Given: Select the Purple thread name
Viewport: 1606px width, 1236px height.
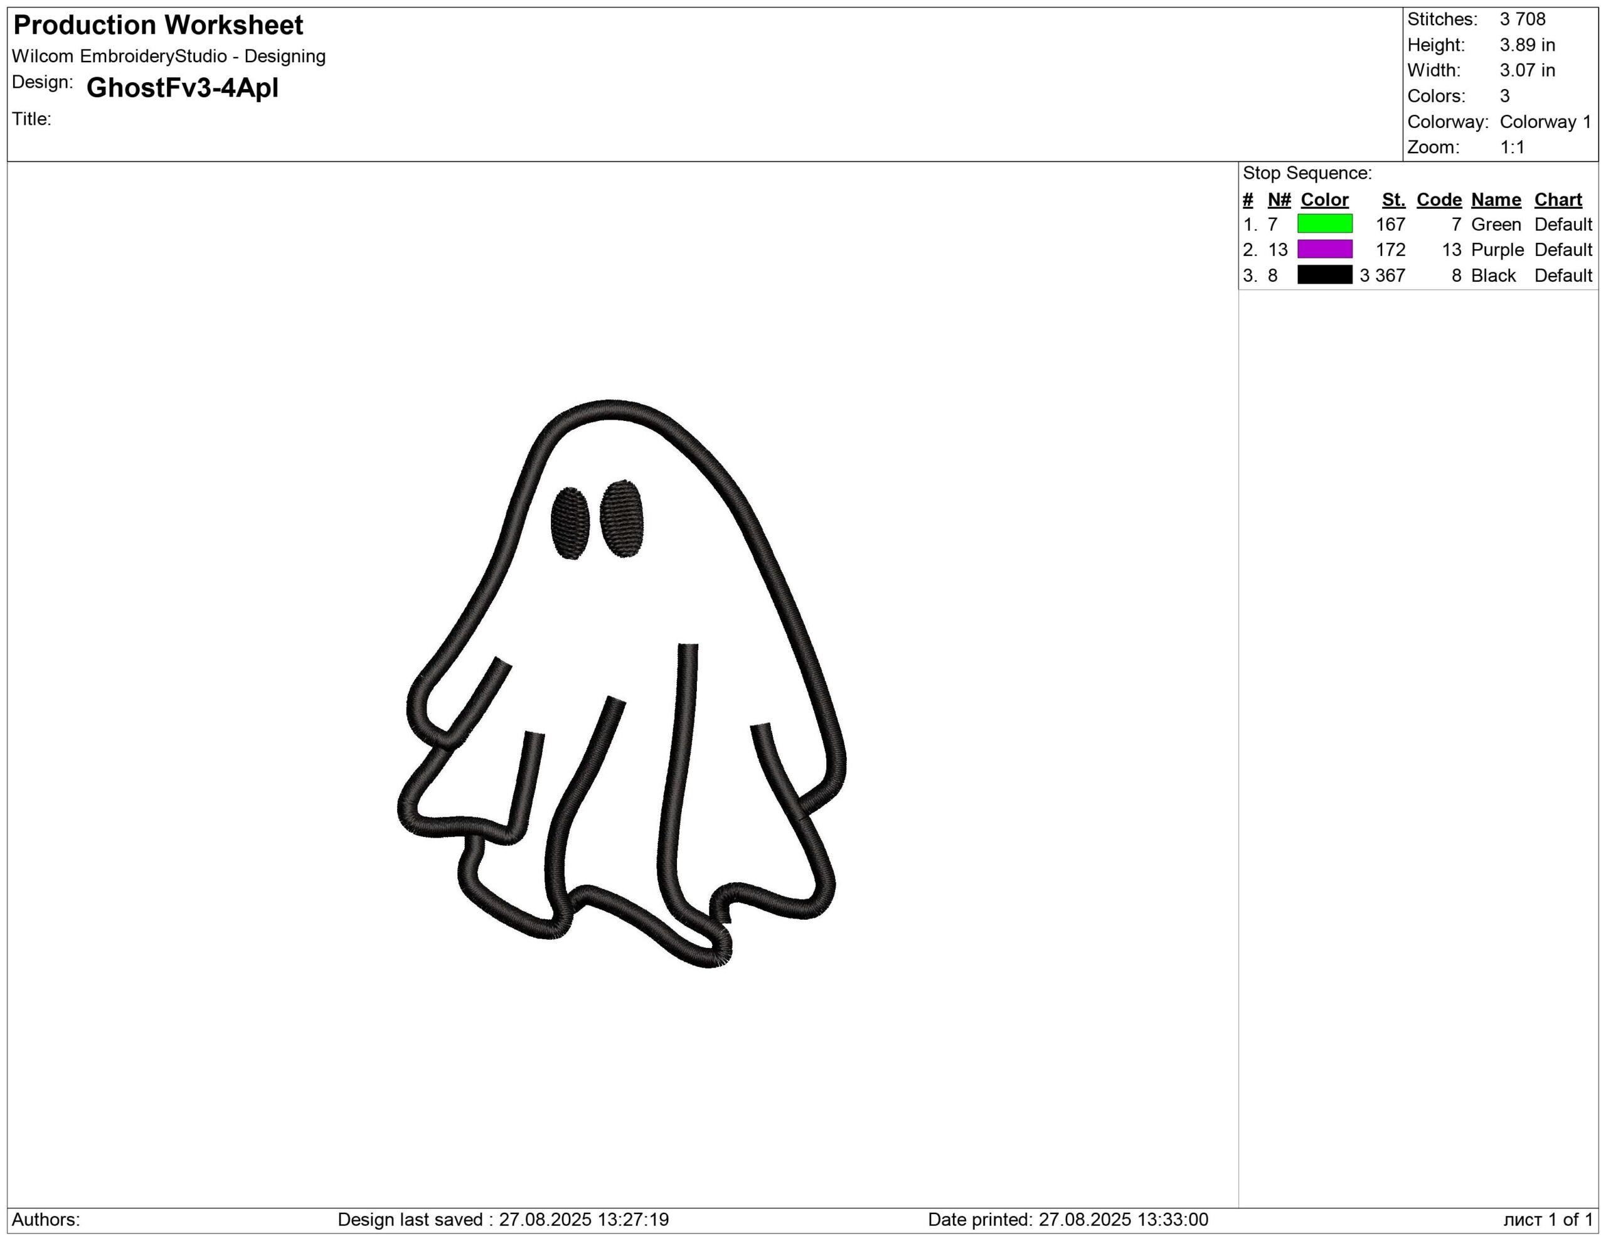Looking at the screenshot, I should [x=1497, y=250].
